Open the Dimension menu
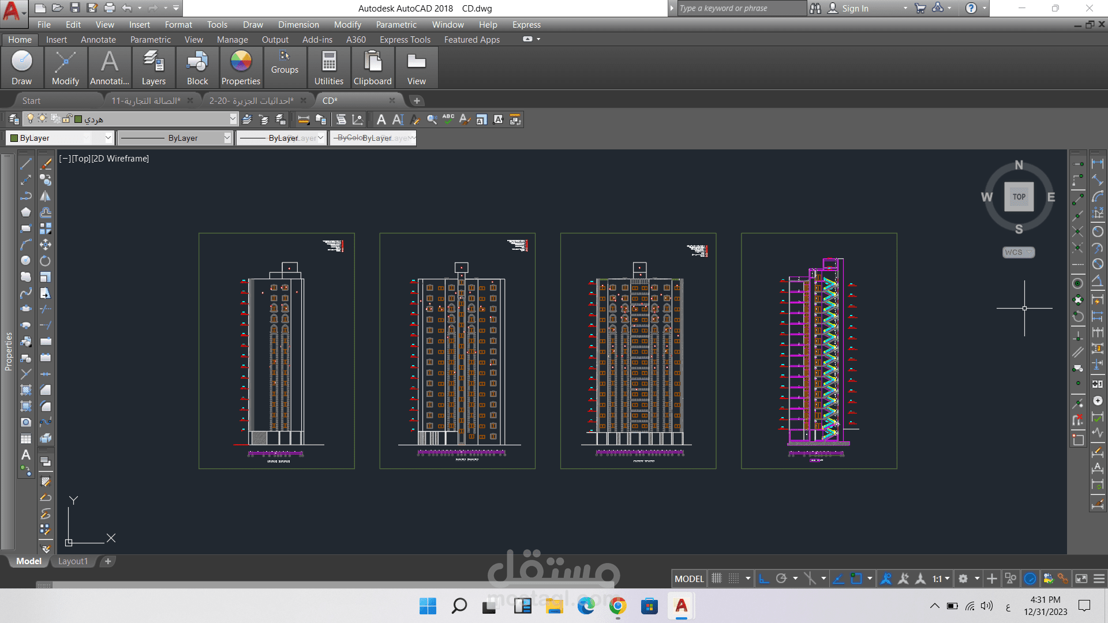Viewport: 1108px width, 623px height. (298, 25)
